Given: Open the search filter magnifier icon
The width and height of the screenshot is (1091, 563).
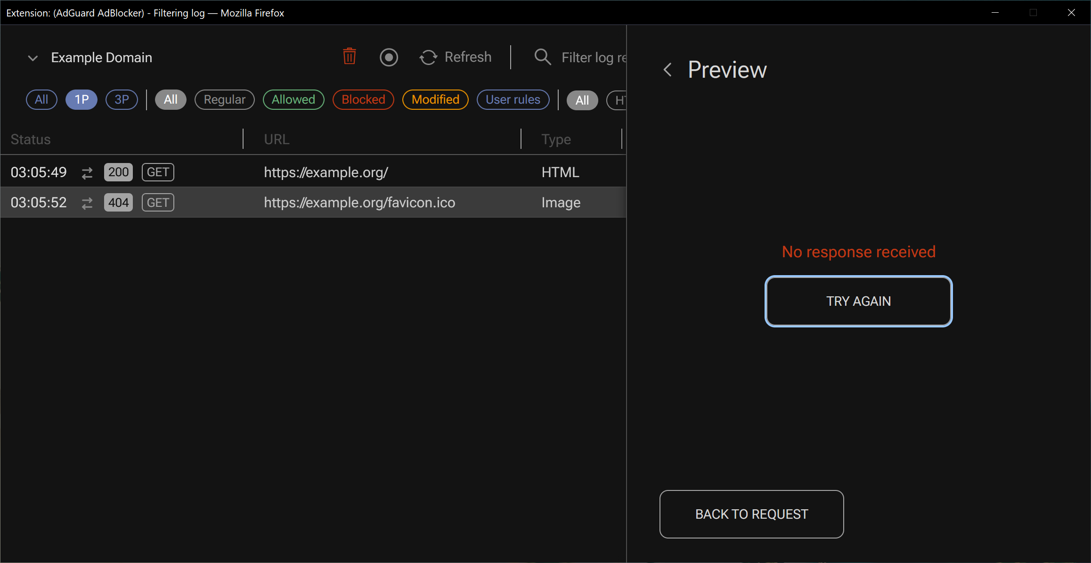Looking at the screenshot, I should pyautogui.click(x=542, y=57).
